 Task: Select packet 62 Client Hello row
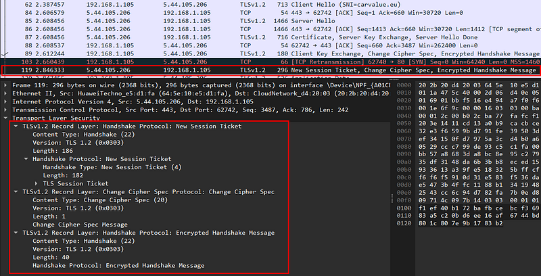click(270, 5)
